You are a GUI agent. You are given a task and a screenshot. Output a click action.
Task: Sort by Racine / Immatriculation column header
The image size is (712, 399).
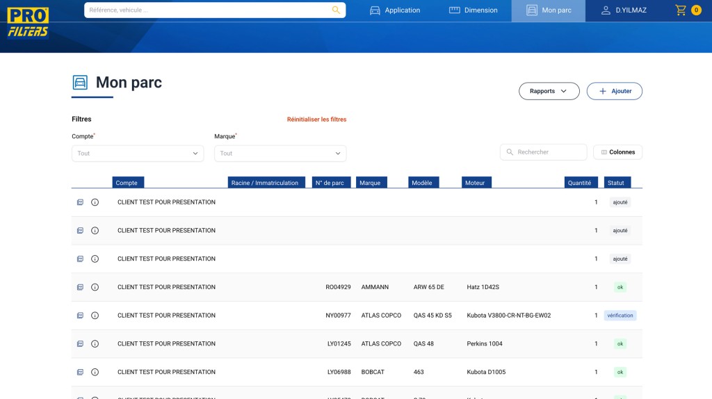[266, 183]
